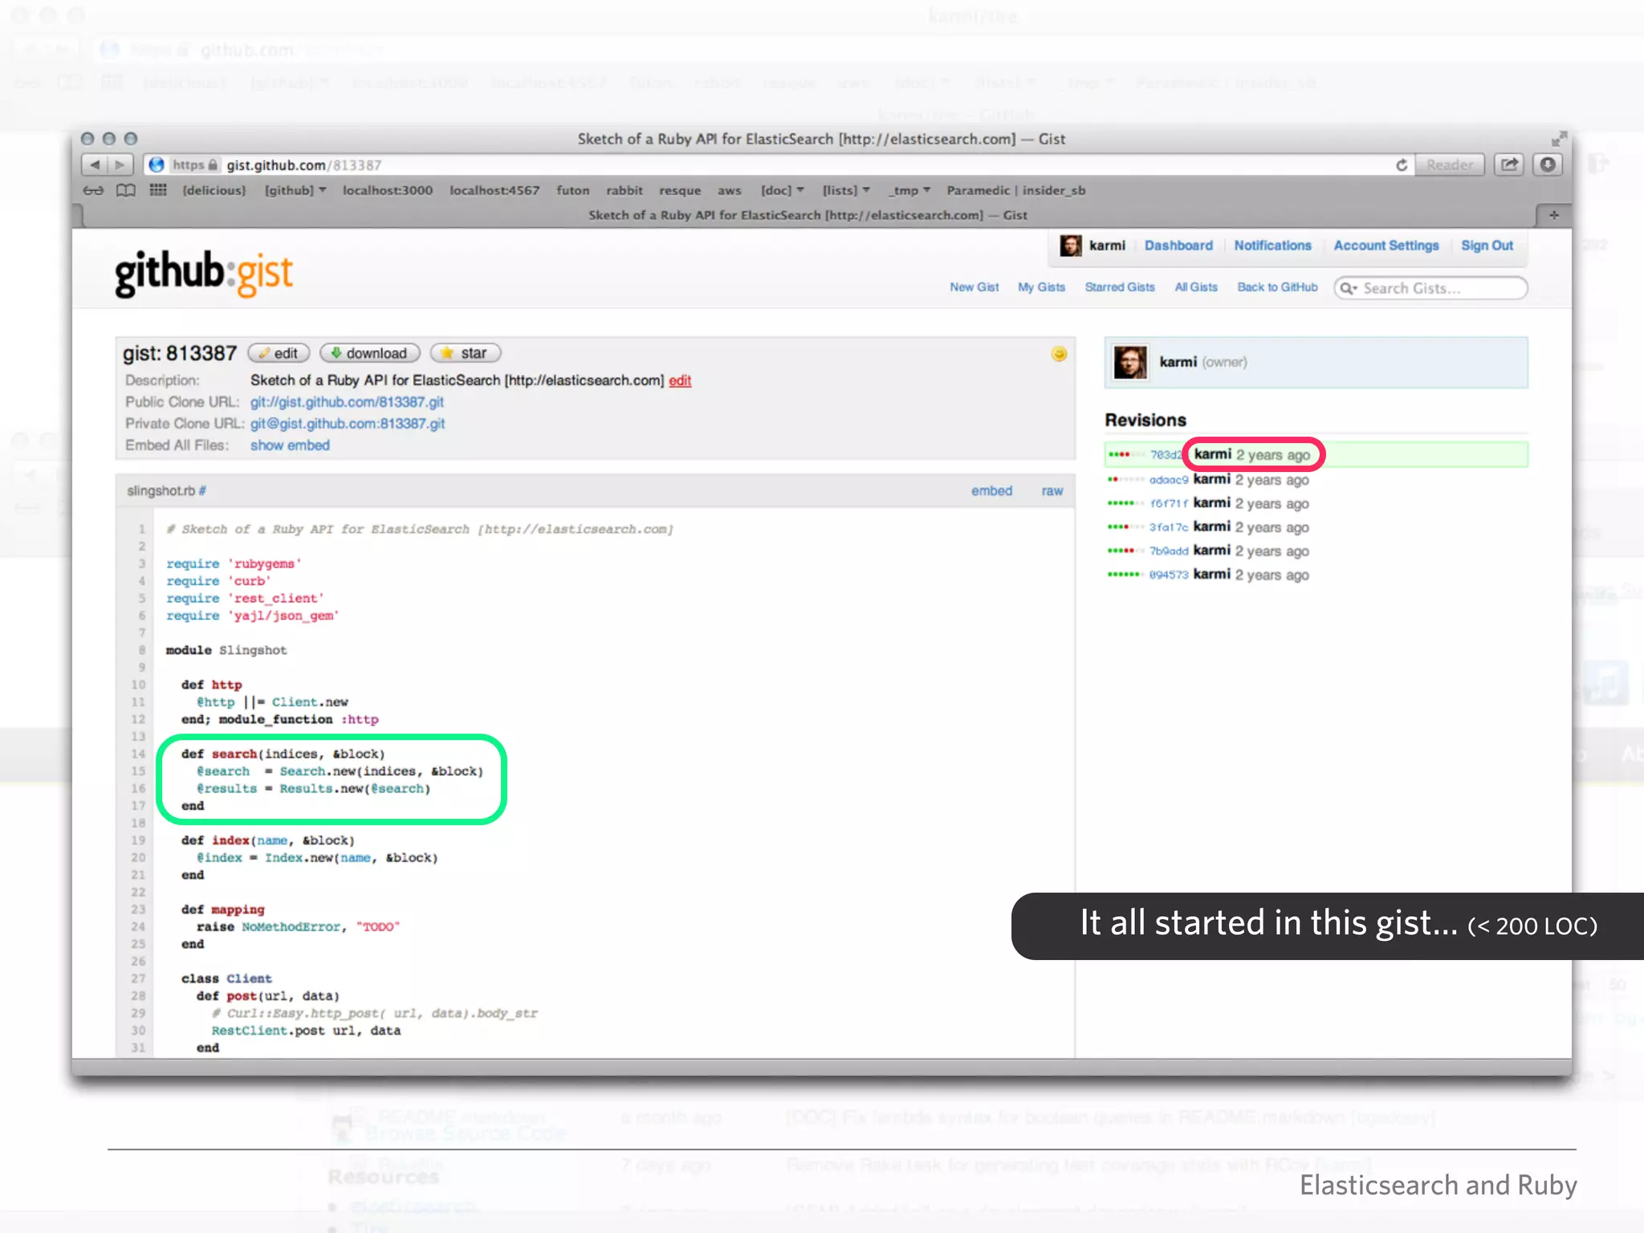Open Starred Gists
1644x1233 pixels.
tap(1120, 287)
